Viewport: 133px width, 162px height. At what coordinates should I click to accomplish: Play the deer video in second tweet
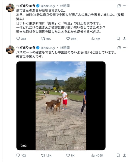point(61,106)
